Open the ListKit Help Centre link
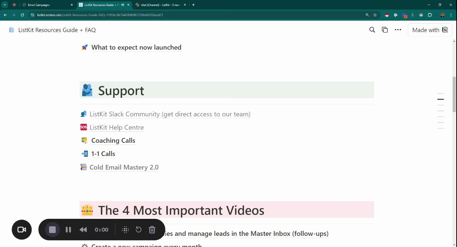The width and height of the screenshot is (457, 247). pyautogui.click(x=117, y=127)
